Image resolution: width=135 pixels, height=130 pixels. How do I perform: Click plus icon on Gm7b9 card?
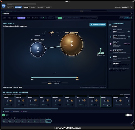click(x=107, y=106)
